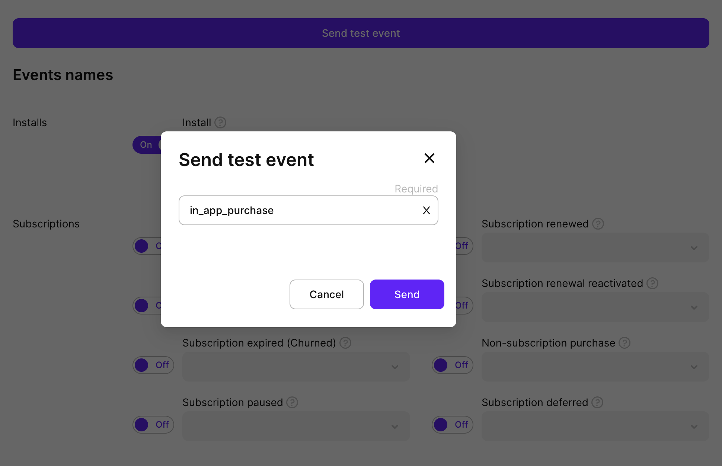Open the Subscription paused dropdown

pos(296,426)
